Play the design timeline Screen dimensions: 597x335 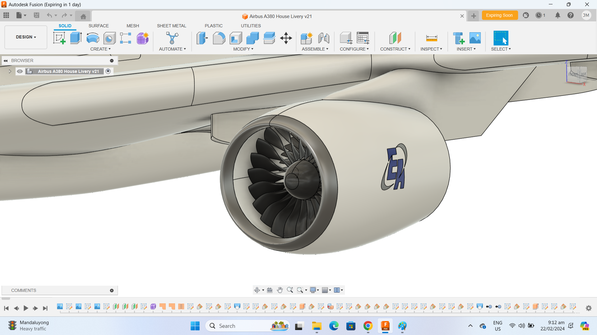tap(26, 308)
